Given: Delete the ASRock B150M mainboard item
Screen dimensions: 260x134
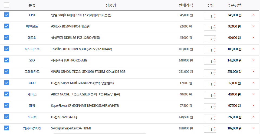Looking at the screenshot, I should click(253, 26).
